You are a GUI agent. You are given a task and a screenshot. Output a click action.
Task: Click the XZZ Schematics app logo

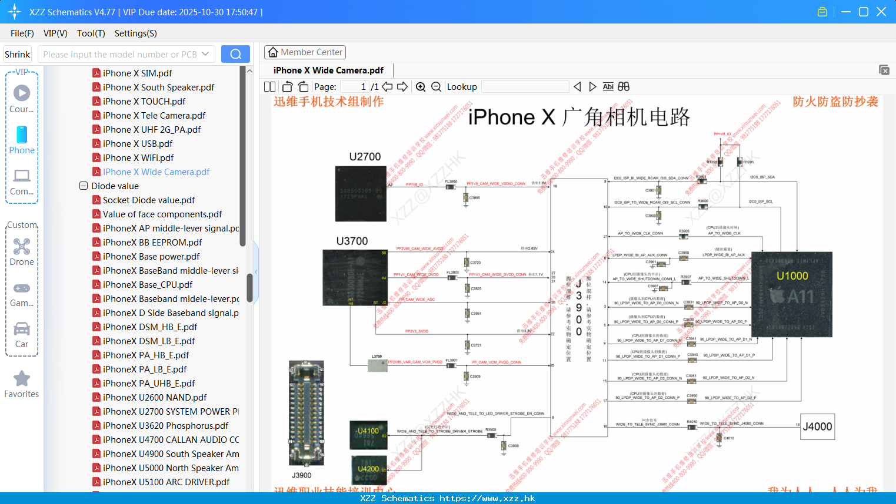click(15, 12)
